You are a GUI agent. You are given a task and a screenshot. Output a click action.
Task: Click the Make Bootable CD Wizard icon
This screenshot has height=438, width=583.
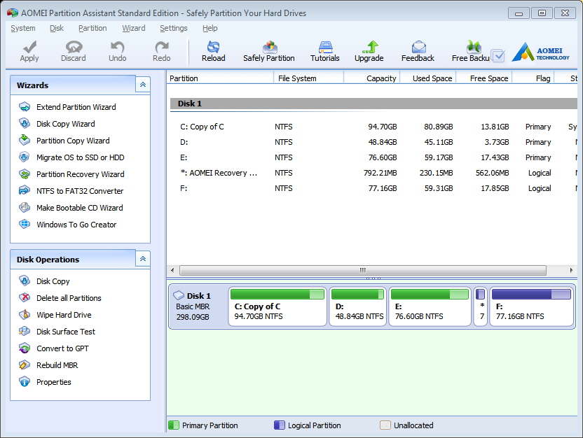point(25,208)
